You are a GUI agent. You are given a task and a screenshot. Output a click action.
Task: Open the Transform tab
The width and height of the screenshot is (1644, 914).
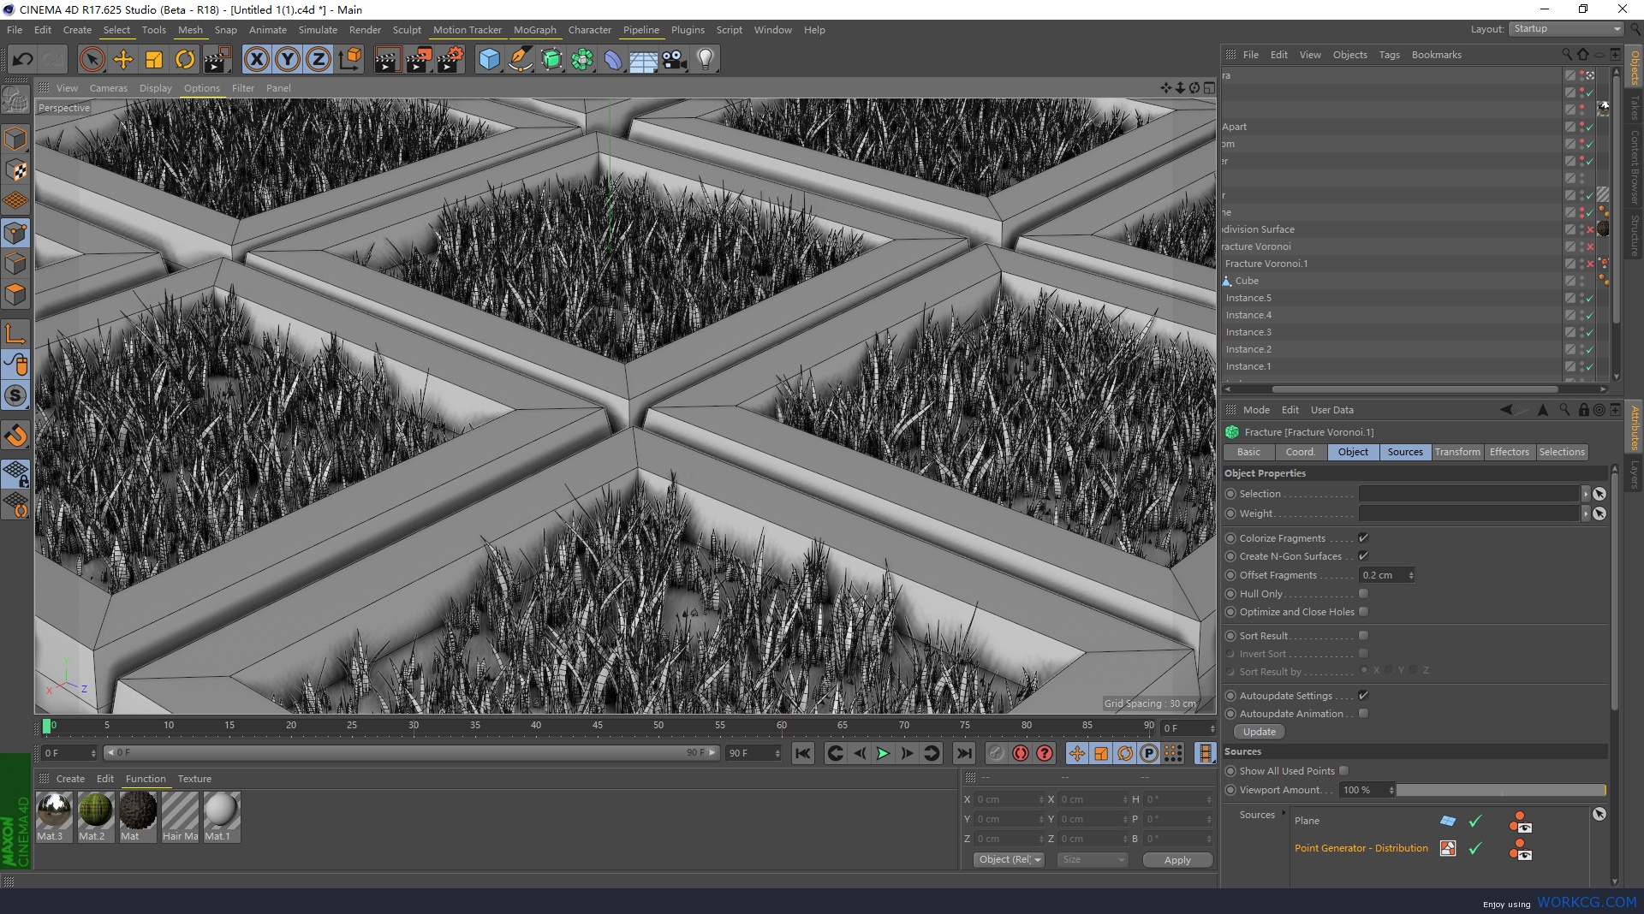click(x=1457, y=452)
